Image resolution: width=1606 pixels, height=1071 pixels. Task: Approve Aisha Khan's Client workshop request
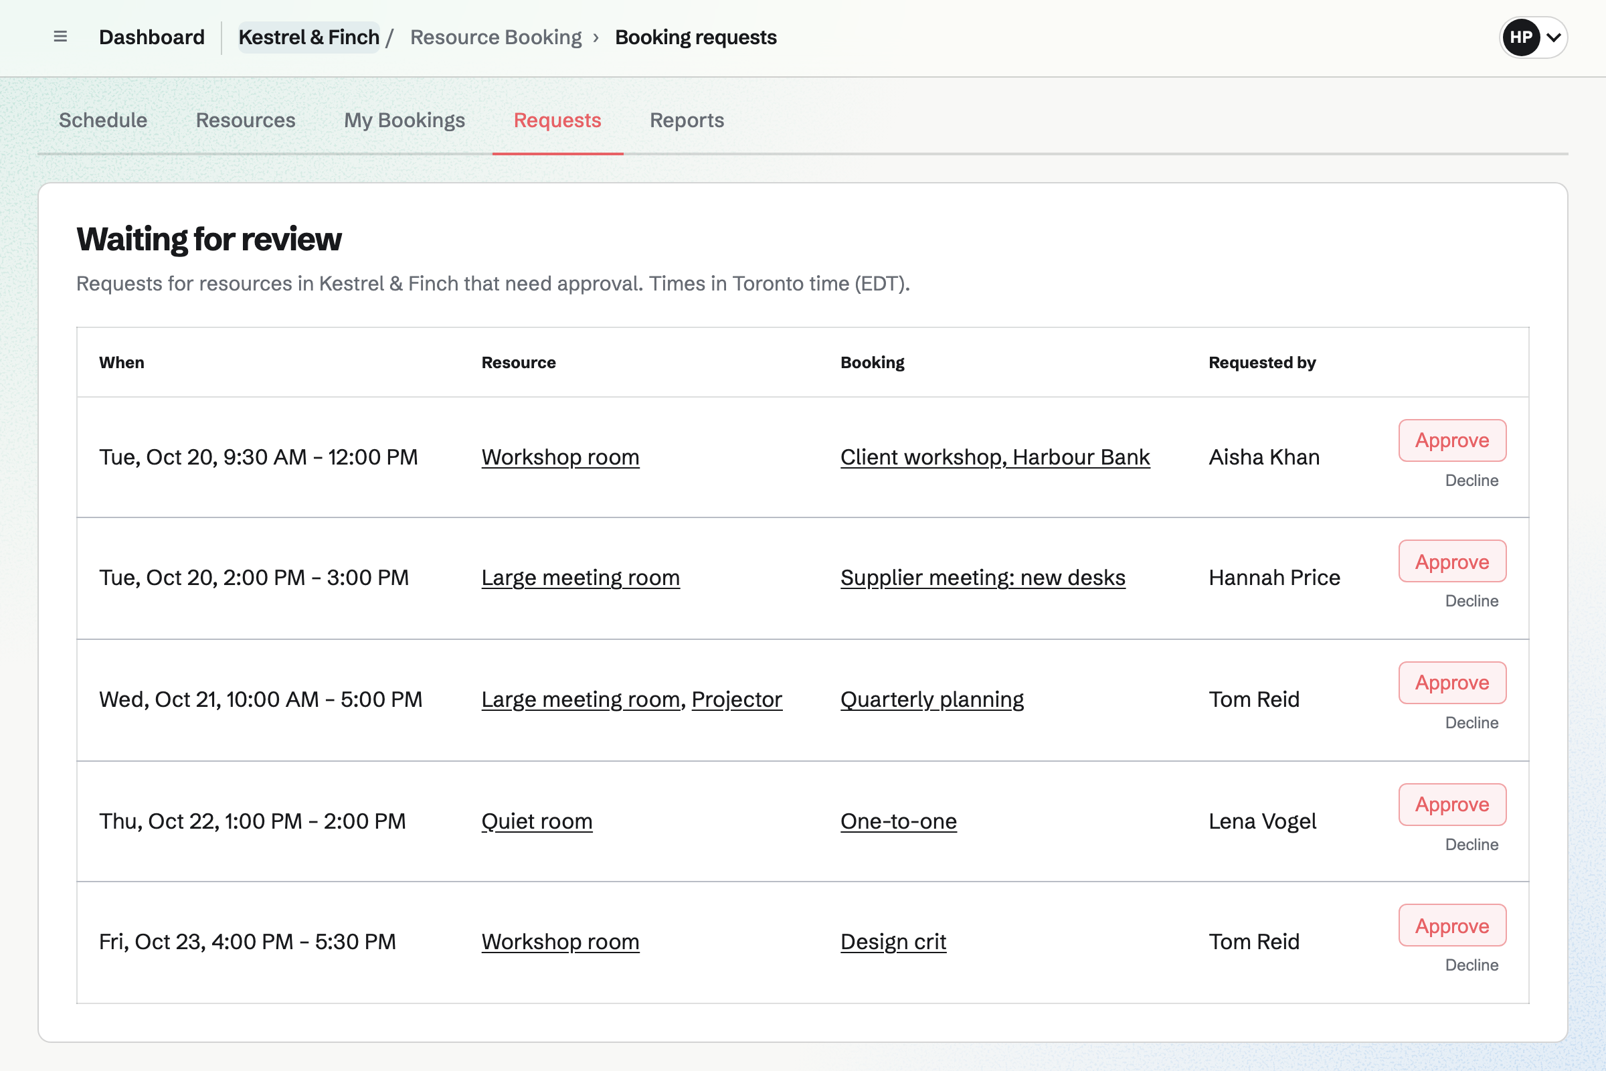pyautogui.click(x=1451, y=440)
